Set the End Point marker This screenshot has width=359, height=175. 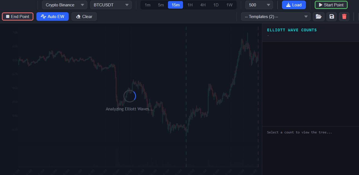click(x=18, y=17)
